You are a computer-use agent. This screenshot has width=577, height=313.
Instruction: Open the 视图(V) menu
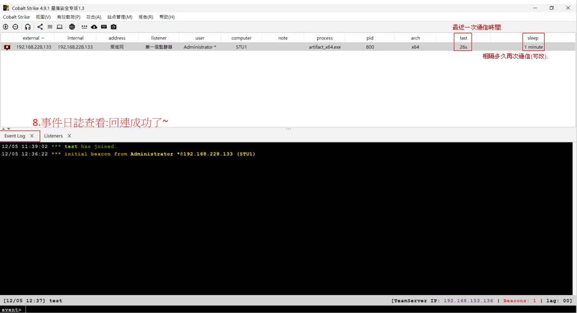tap(43, 17)
